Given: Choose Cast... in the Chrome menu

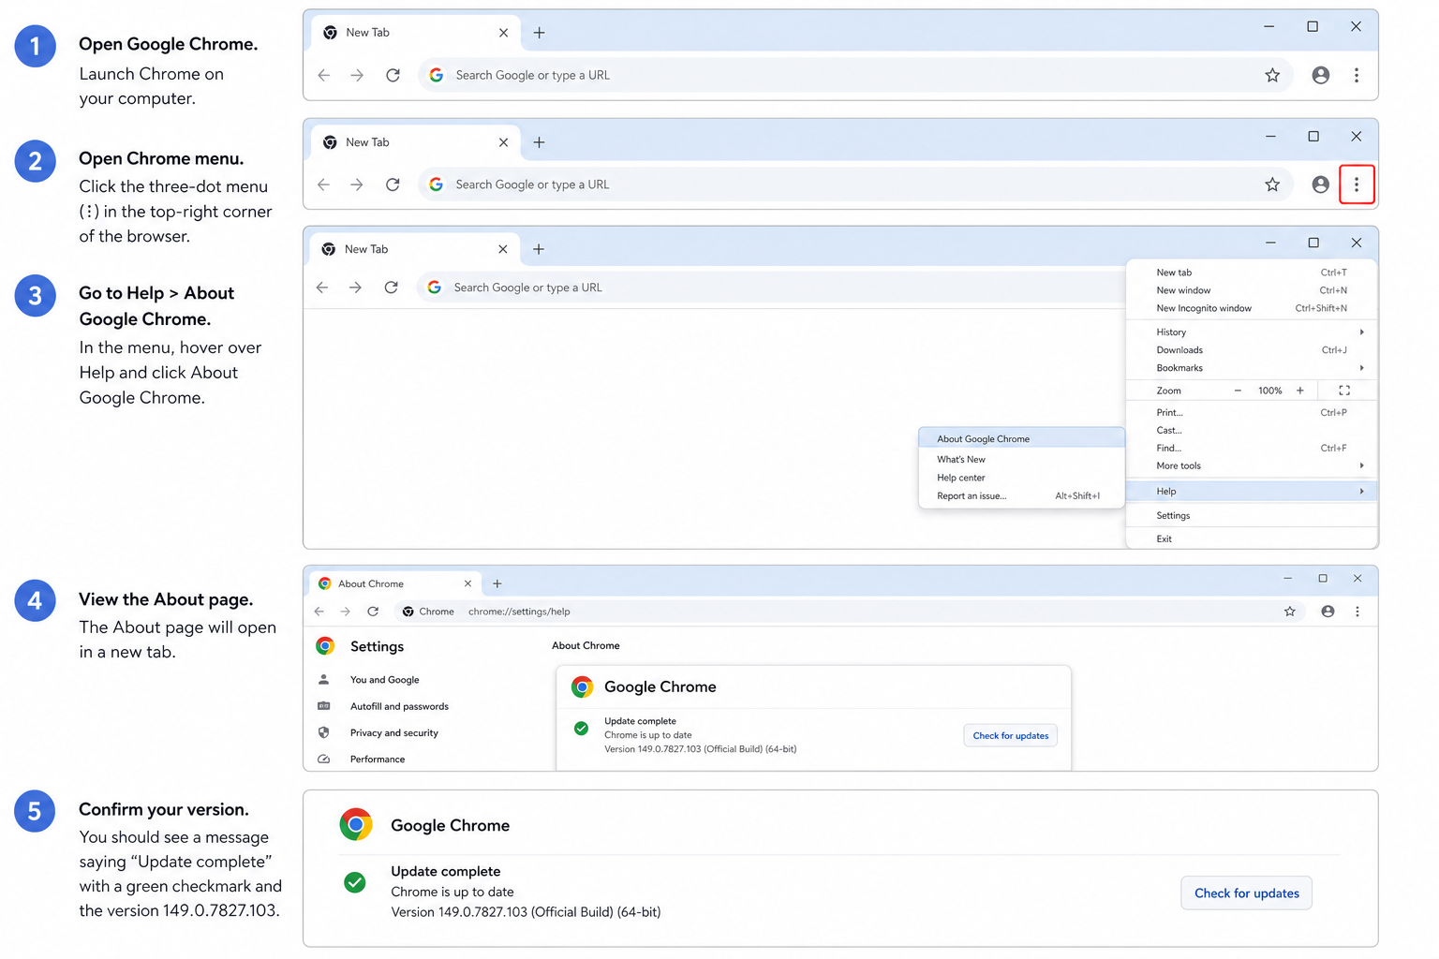Looking at the screenshot, I should pos(1253,430).
